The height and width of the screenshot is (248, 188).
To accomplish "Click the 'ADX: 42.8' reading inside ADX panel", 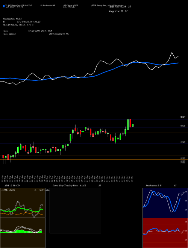I will click(x=8, y=190).
